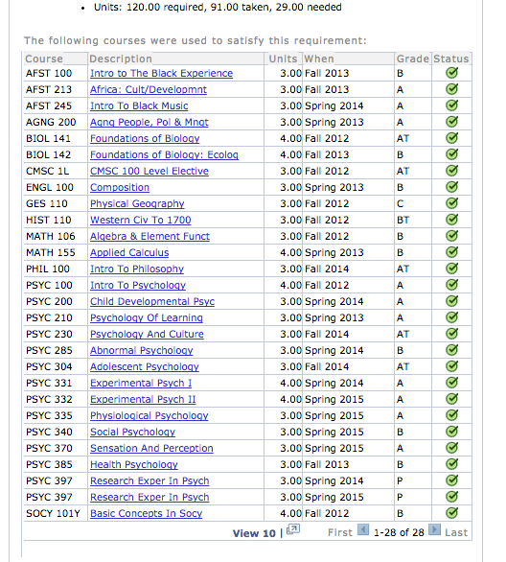Image resolution: width=506 pixels, height=562 pixels.
Task: Sort by the Grade column header
Action: [x=413, y=59]
